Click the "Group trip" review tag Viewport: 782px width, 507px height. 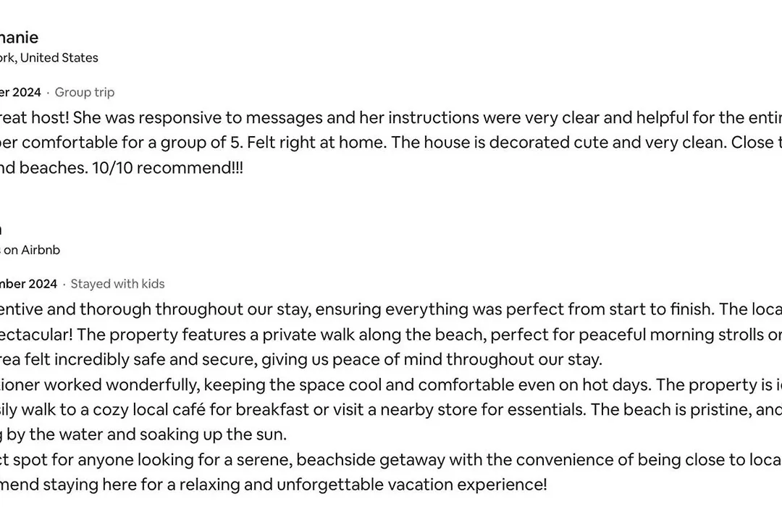(84, 92)
